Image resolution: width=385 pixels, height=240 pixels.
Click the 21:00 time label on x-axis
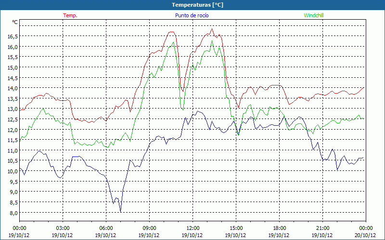tap(322, 228)
